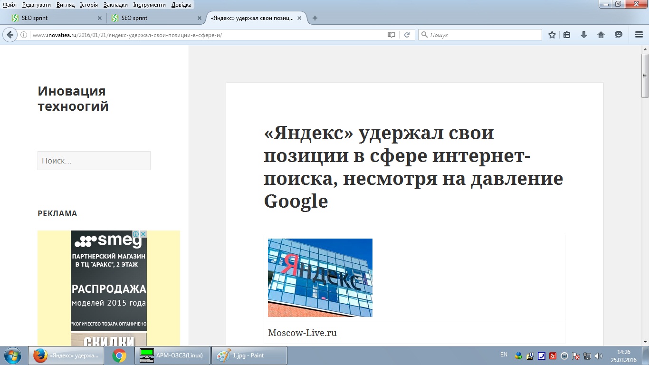The height and width of the screenshot is (365, 649).
Task: Open Reader View for this article
Action: (391, 35)
